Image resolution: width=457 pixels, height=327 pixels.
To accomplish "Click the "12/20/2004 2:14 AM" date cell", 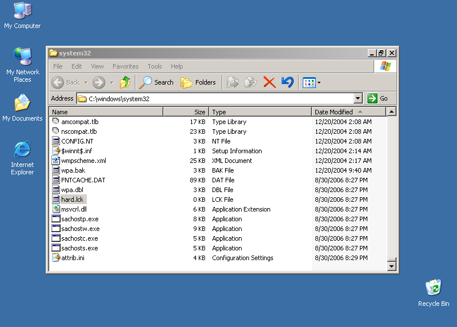I will [x=343, y=151].
